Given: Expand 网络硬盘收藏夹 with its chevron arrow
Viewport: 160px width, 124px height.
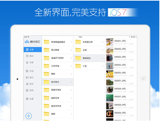Looking at the screenshot, I should click(x=71, y=42).
